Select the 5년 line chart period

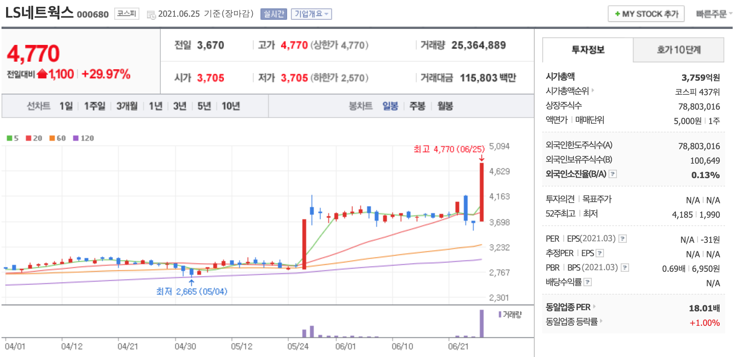tap(204, 106)
